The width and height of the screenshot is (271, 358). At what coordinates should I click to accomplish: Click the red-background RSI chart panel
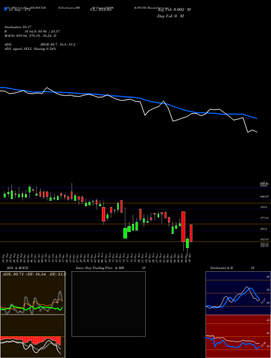(x=238, y=336)
